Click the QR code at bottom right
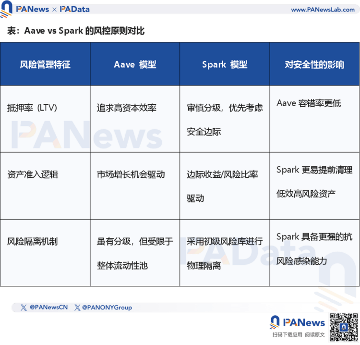This screenshot has height=345, width=360. coord(343,327)
